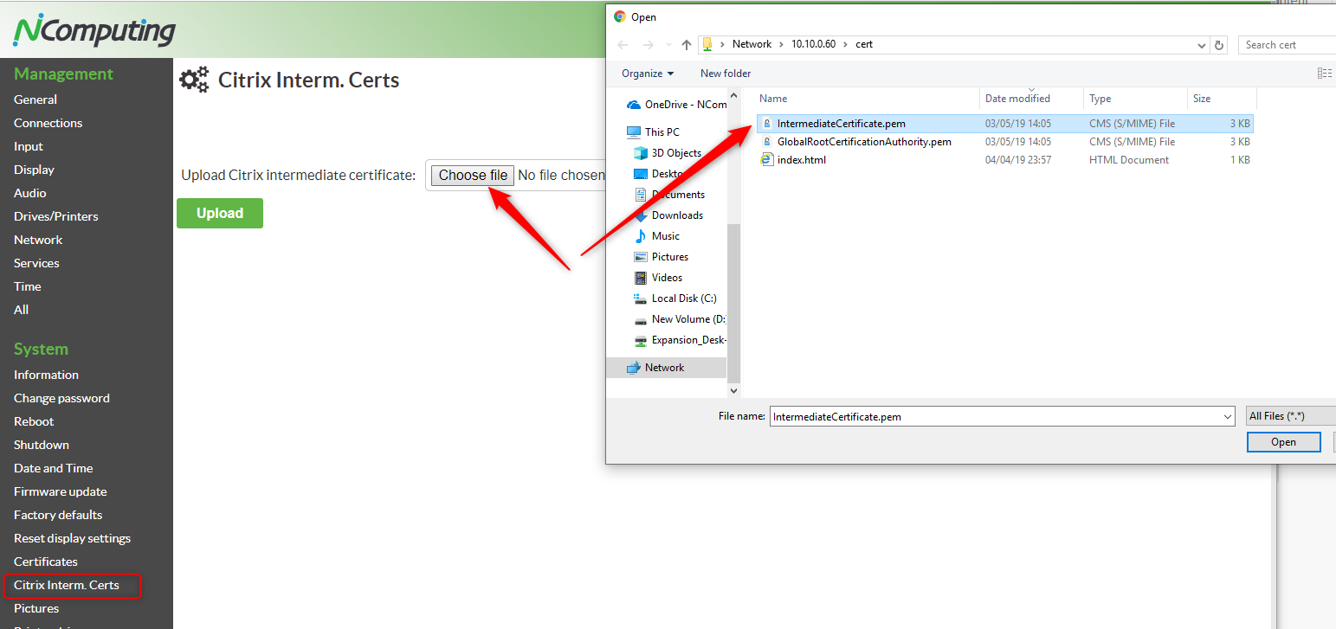
Task: Open the Downloads folder
Action: click(x=668, y=215)
